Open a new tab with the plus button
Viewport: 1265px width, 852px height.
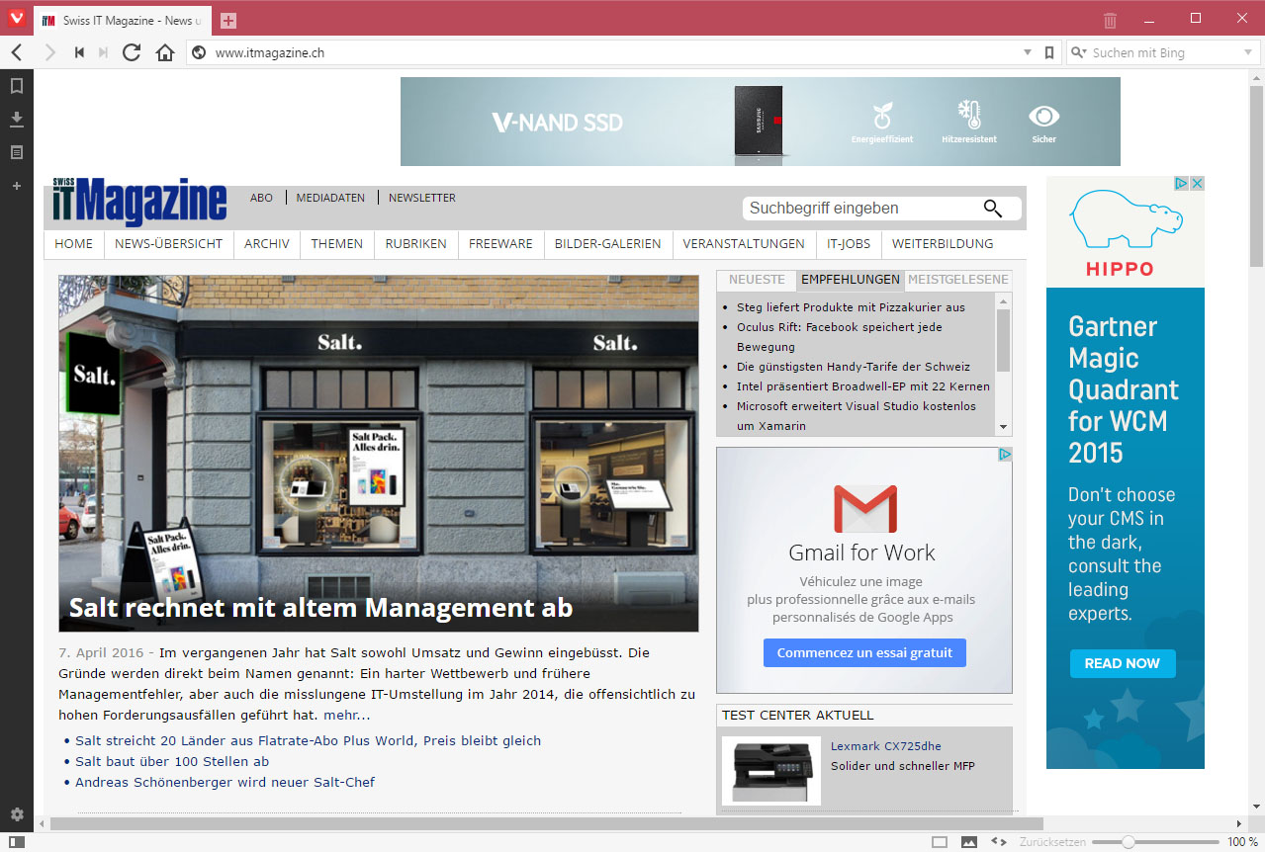tap(228, 21)
